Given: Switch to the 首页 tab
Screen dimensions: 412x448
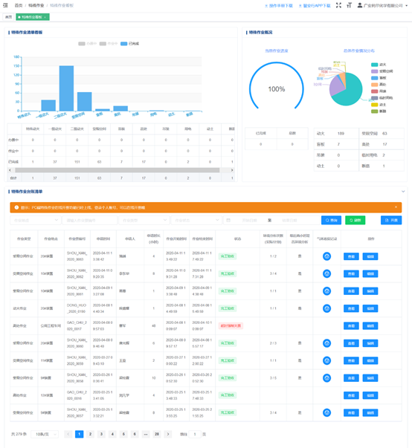Looking at the screenshot, I should click(9, 17).
